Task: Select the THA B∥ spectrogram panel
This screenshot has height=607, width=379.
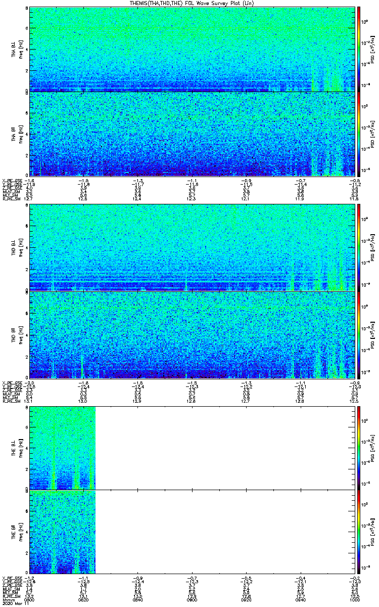Action: coord(191,134)
